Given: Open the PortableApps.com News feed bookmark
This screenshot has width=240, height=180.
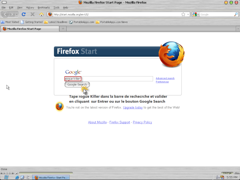Looking at the screenshot, I should [x=112, y=22].
